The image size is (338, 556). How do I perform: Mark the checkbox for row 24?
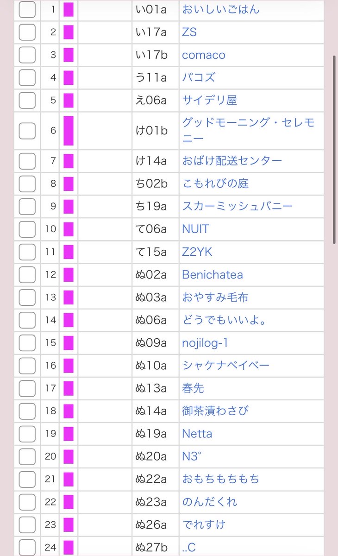coord(27,547)
